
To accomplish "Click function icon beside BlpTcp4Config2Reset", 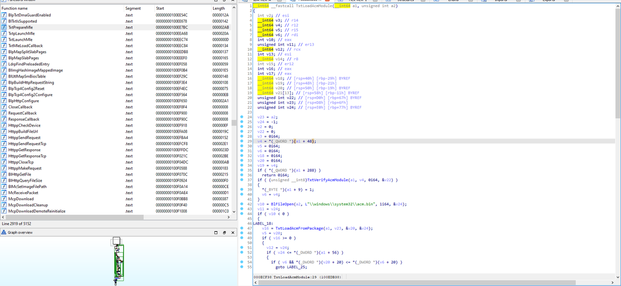I will click(4, 88).
